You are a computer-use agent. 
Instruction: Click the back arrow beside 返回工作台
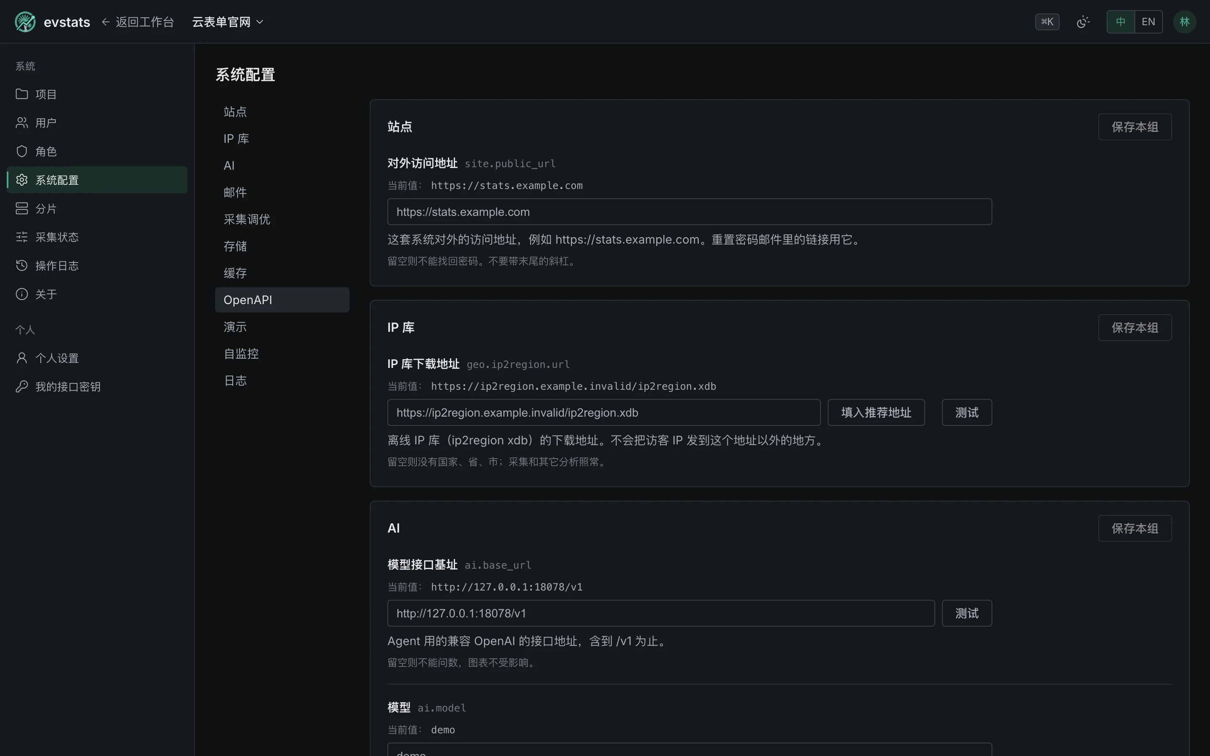[105, 22]
